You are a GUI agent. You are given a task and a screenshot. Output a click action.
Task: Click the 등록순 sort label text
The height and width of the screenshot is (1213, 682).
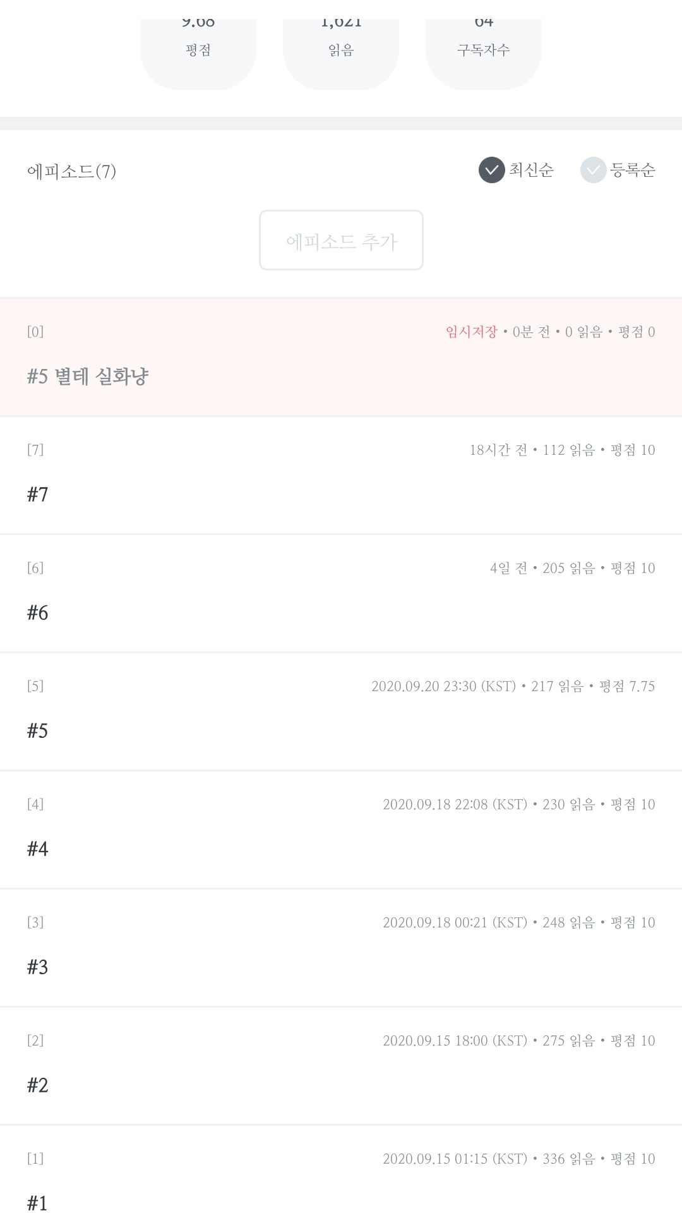tap(633, 170)
